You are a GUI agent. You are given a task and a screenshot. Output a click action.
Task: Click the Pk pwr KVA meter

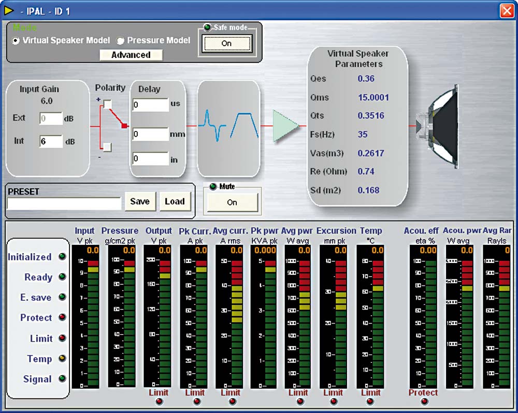(x=264, y=316)
